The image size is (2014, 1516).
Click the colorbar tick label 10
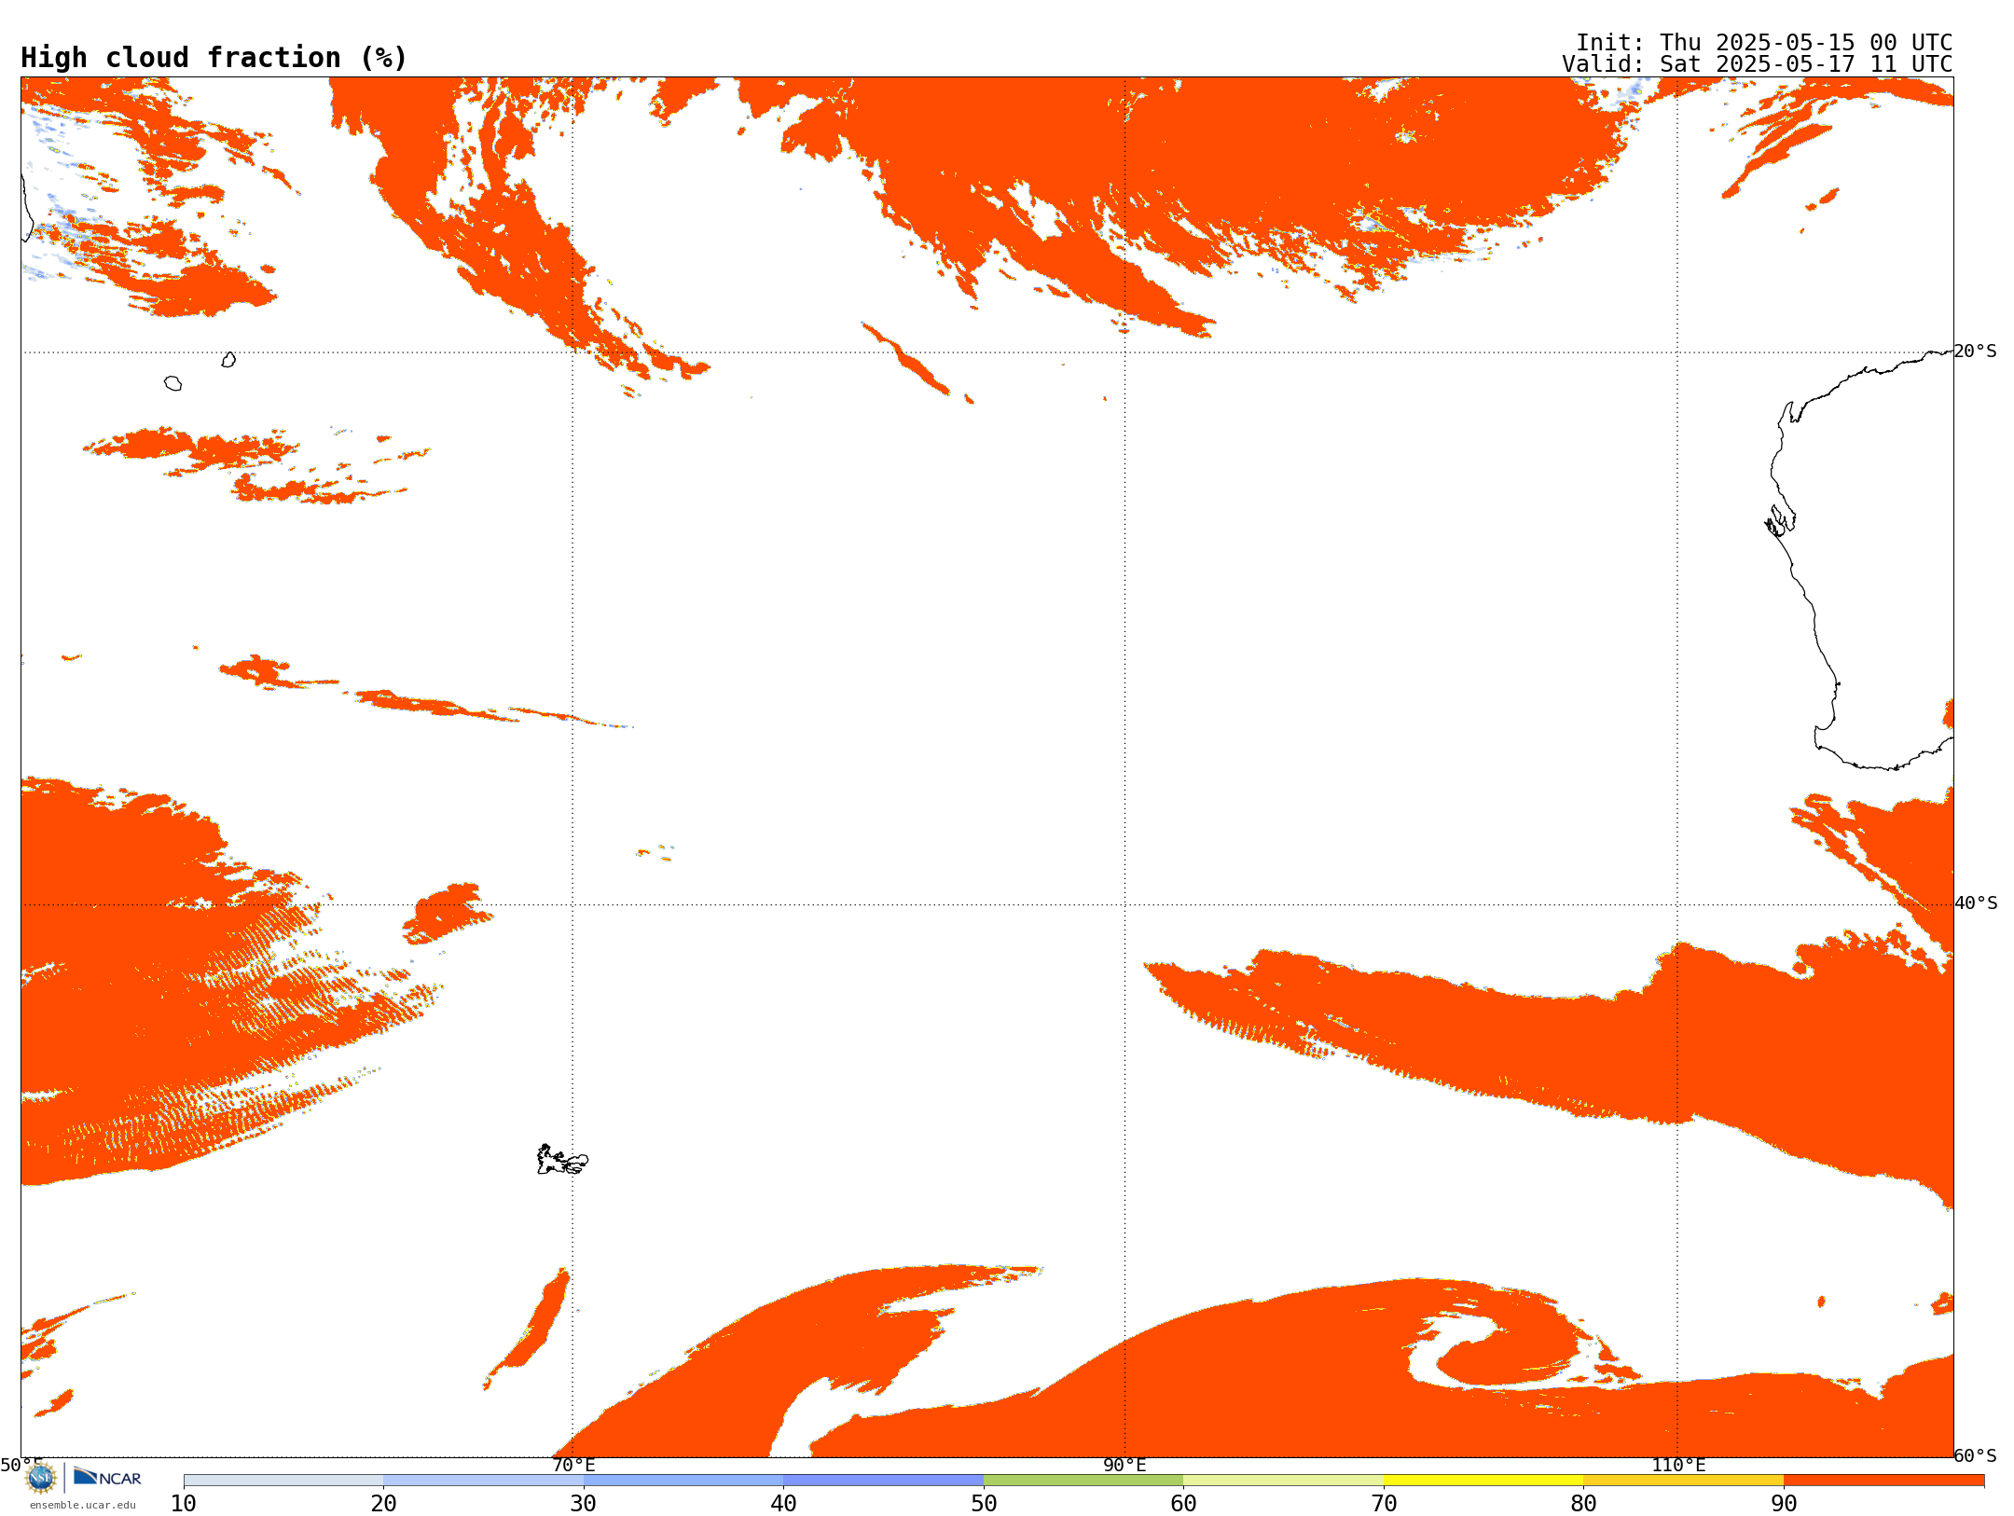pos(184,1504)
